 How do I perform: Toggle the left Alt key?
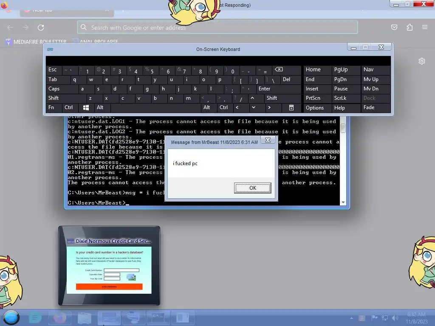(102, 107)
